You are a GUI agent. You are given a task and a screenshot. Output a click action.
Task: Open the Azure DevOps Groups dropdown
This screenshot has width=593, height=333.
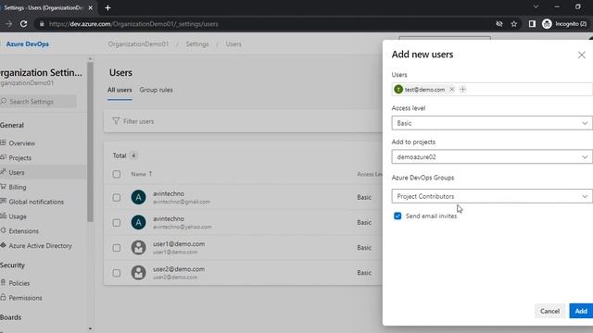click(x=492, y=196)
